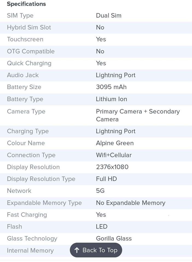Click the Gorilla Glass value

coord(114,239)
